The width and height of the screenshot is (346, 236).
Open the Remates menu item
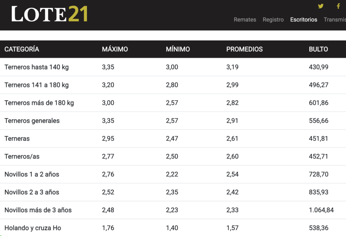point(245,20)
